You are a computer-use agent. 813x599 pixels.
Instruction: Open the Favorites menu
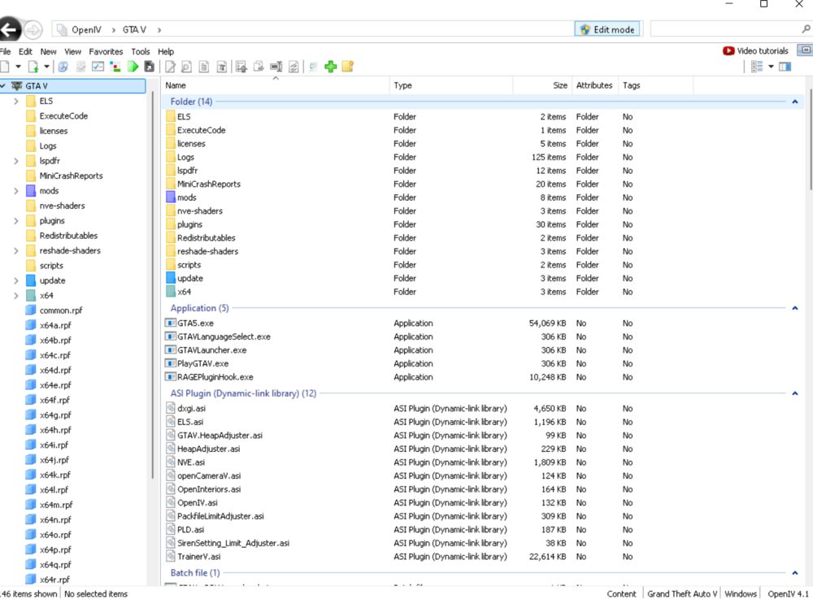pos(106,51)
